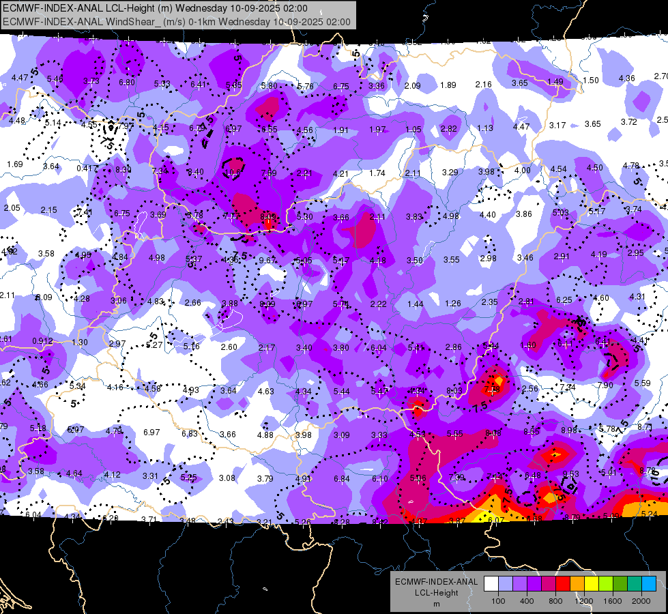The width and height of the screenshot is (668, 614).
Task: Click the wind shear value 6.84
Action: tap(342, 479)
